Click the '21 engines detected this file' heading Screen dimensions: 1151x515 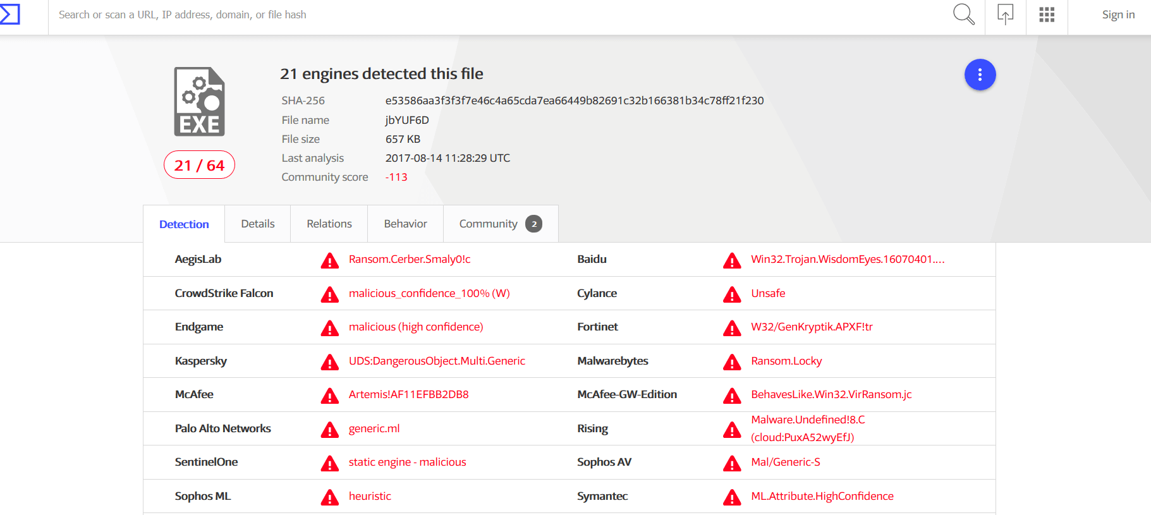click(382, 74)
